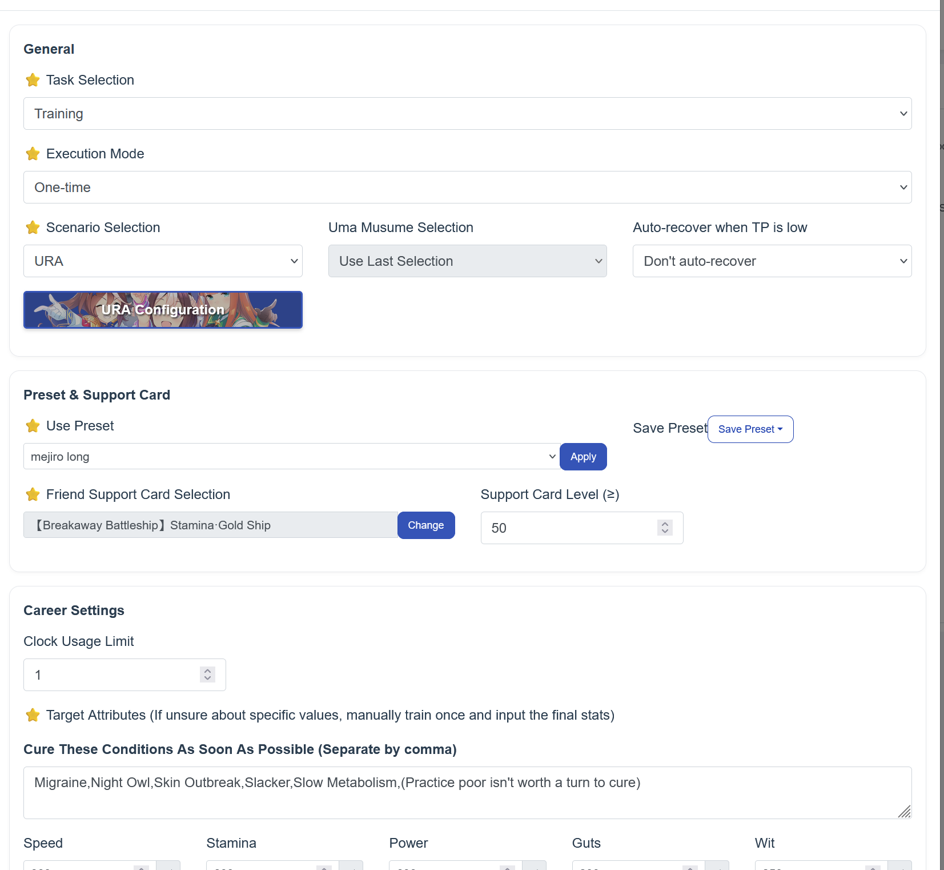944x870 pixels.
Task: Click the Clock Usage Limit stepper arrows
Action: pyautogui.click(x=208, y=675)
